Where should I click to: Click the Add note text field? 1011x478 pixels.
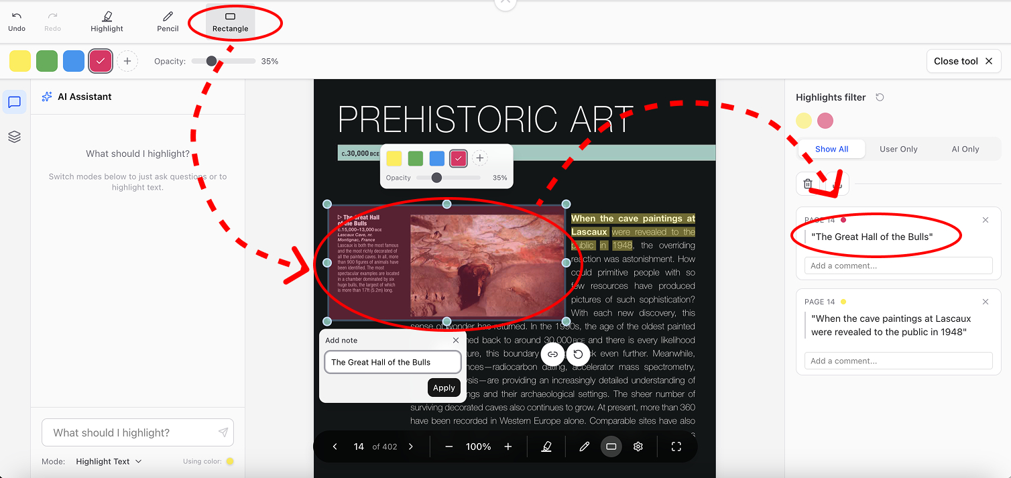pos(393,362)
